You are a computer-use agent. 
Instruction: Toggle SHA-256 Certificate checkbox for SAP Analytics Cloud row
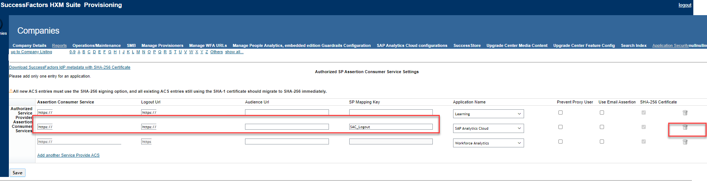tap(643, 127)
